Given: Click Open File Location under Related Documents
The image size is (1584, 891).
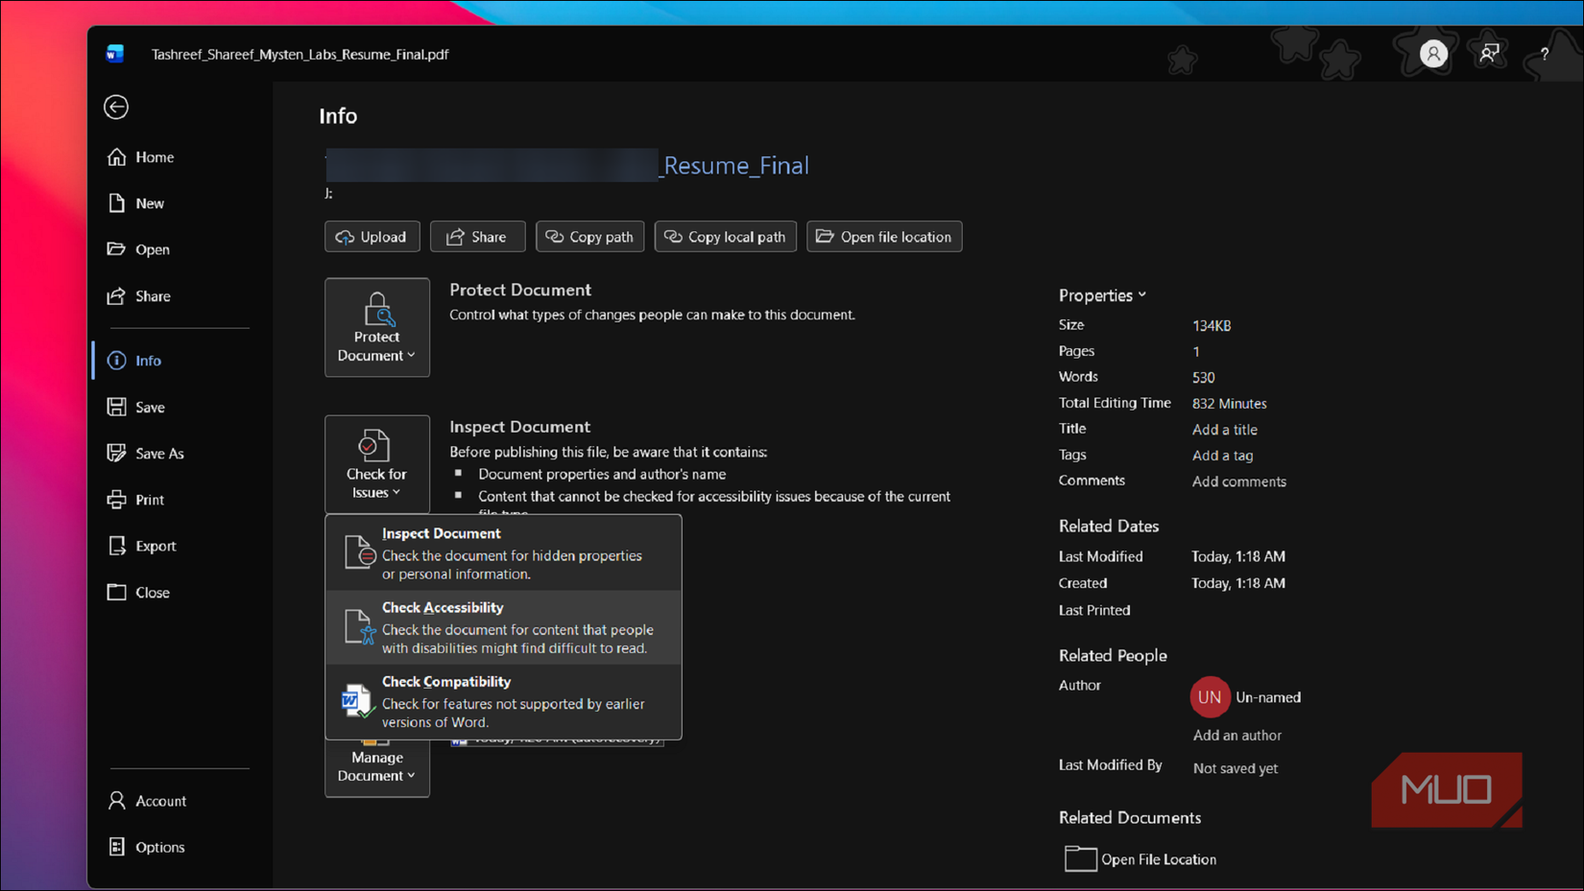Looking at the screenshot, I should point(1140,859).
